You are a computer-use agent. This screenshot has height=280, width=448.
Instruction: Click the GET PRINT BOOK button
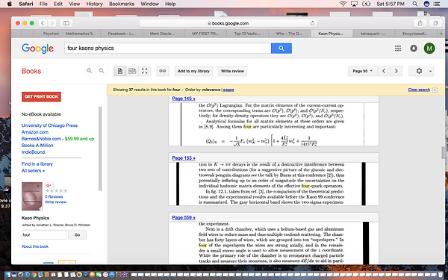41,96
